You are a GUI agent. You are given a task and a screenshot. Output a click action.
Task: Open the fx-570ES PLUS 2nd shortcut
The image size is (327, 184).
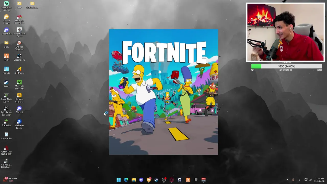click(x=6, y=163)
